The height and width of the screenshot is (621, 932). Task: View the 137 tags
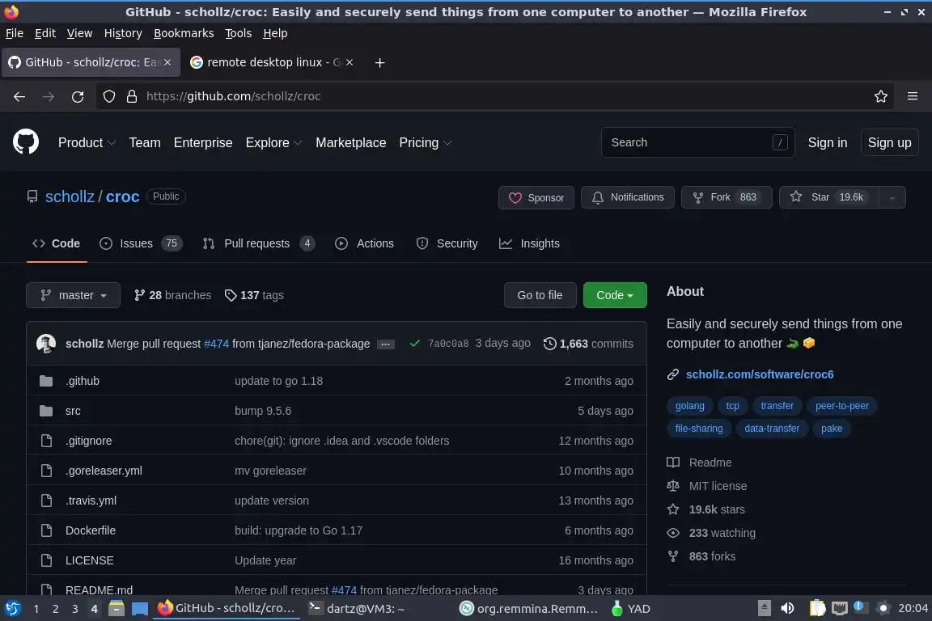point(254,295)
